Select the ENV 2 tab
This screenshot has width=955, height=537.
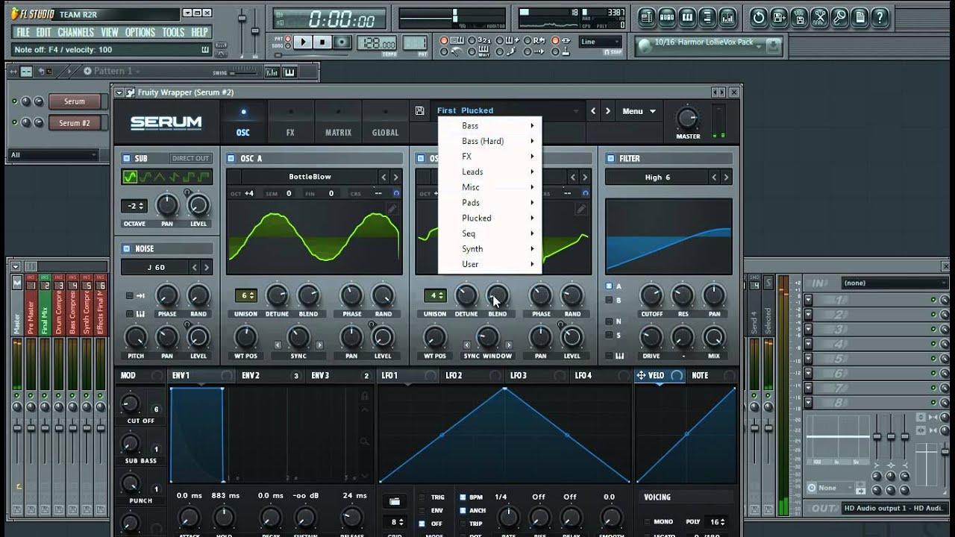click(x=269, y=375)
